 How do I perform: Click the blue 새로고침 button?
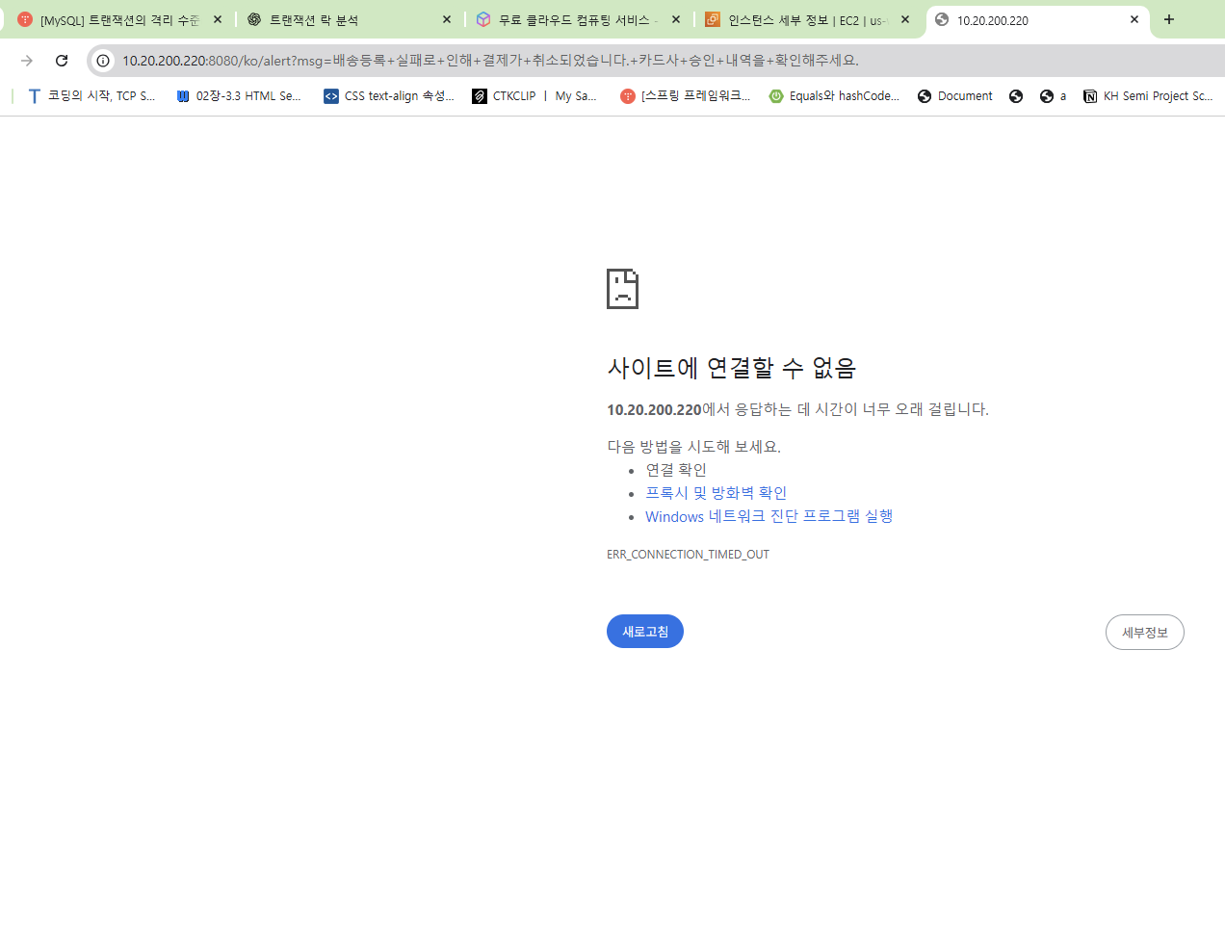pyautogui.click(x=645, y=632)
